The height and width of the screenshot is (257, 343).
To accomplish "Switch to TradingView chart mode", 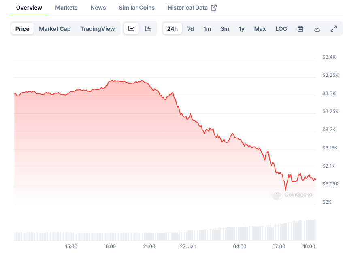I will [97, 29].
